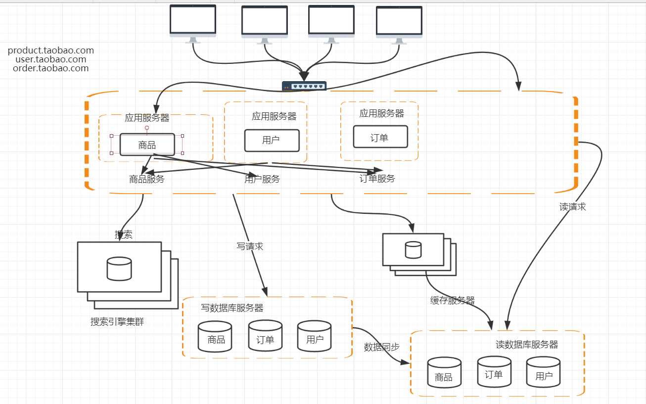This screenshot has height=404, width=646.
Task: Click the 写请求 arrow label
Action: point(250,246)
